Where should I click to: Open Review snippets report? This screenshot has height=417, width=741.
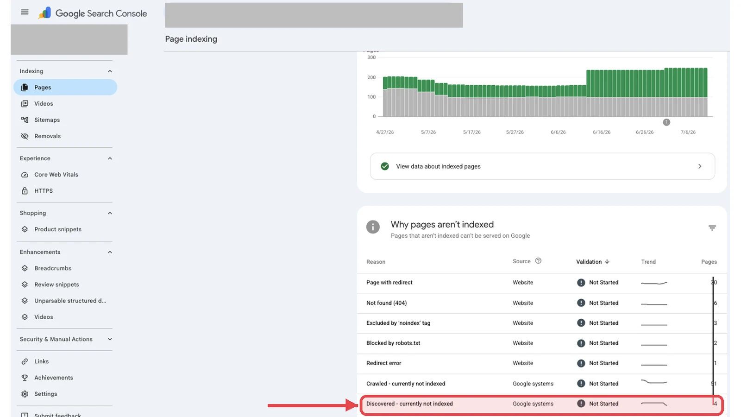point(65,284)
